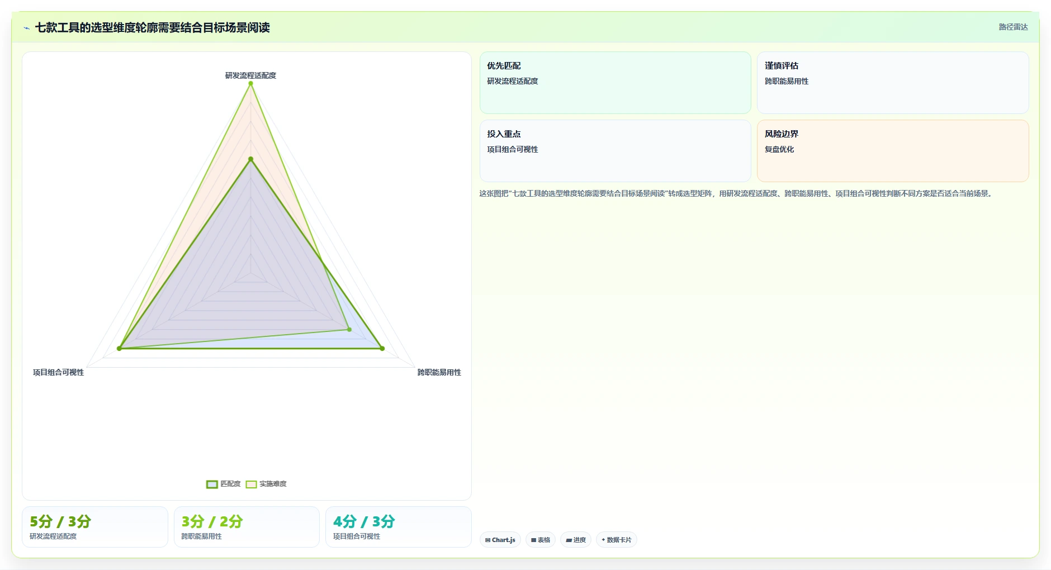Click the 跨职能易用性 radar axis label
This screenshot has width=1051, height=570.
coord(439,372)
